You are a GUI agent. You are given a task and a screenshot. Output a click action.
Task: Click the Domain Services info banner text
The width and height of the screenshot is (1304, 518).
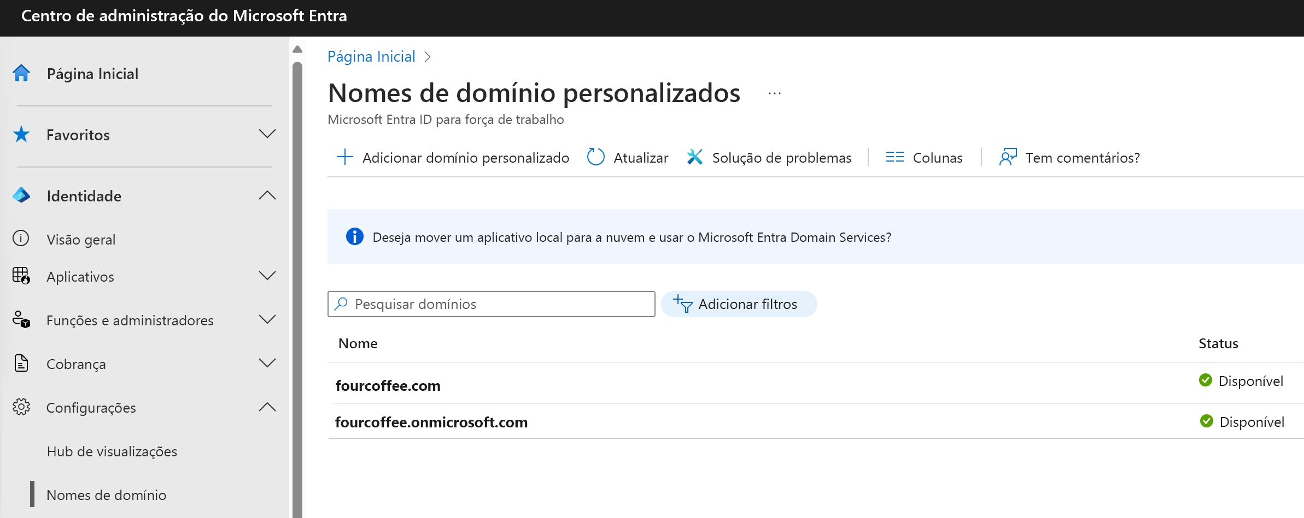point(632,237)
